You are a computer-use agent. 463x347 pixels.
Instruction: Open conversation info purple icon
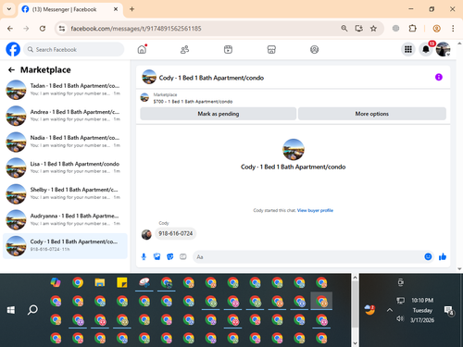439,77
